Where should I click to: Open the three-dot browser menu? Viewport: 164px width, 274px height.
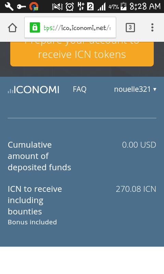(152, 27)
